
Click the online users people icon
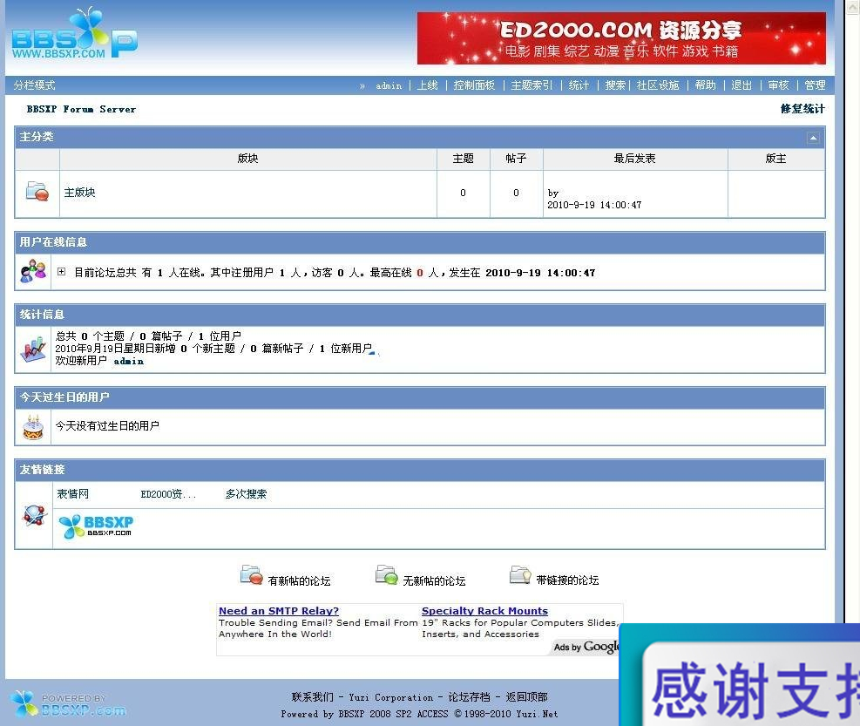point(33,271)
